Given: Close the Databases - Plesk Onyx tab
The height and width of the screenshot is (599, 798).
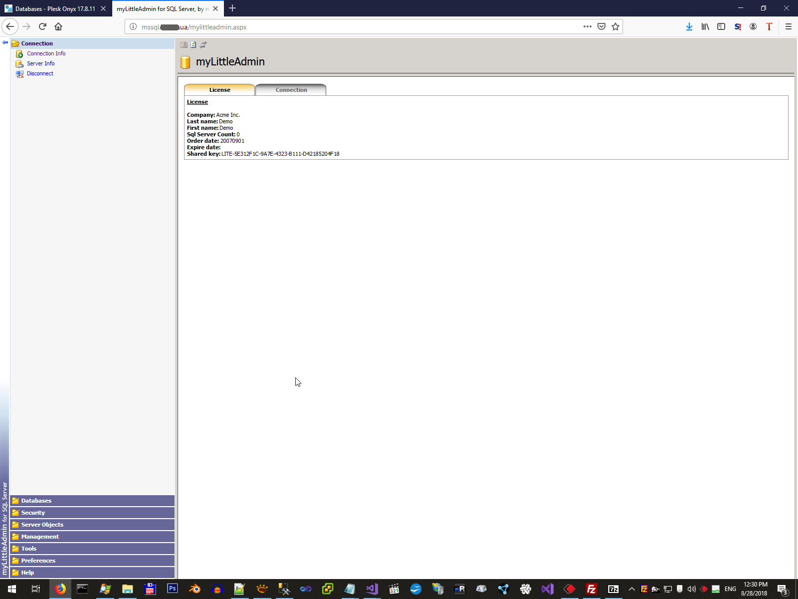Looking at the screenshot, I should pos(103,8).
